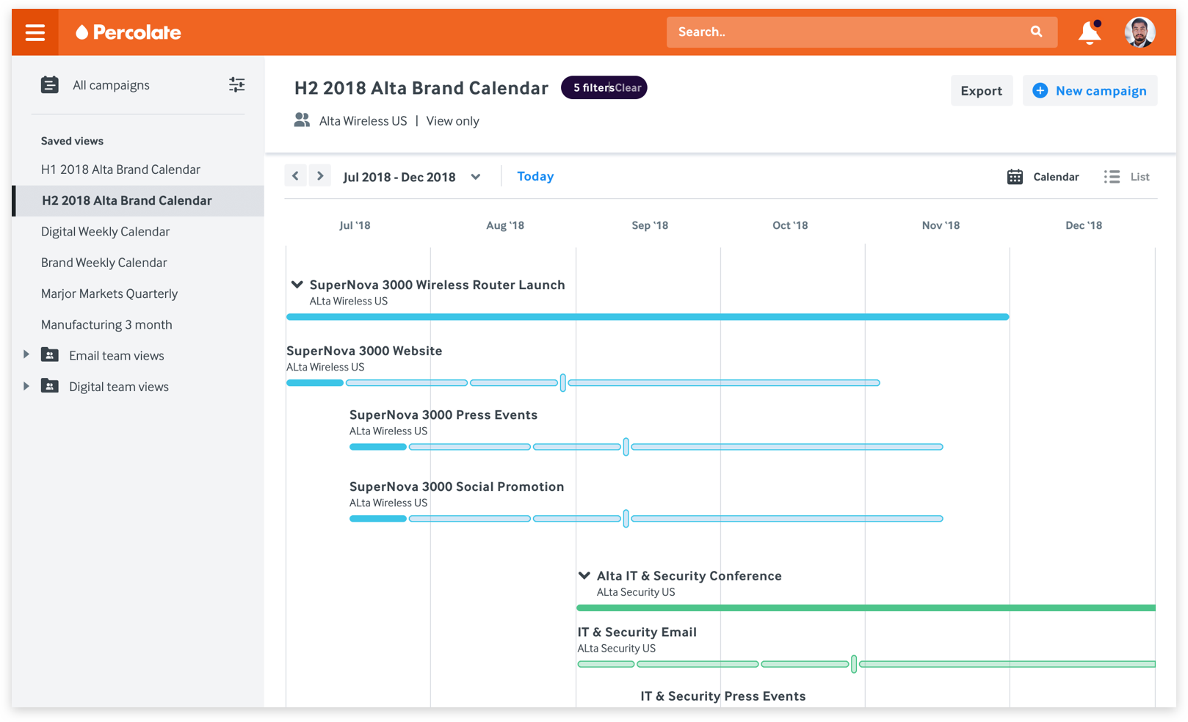Image resolution: width=1188 pixels, height=722 pixels.
Task: Click the list view icon
Action: tap(1112, 177)
